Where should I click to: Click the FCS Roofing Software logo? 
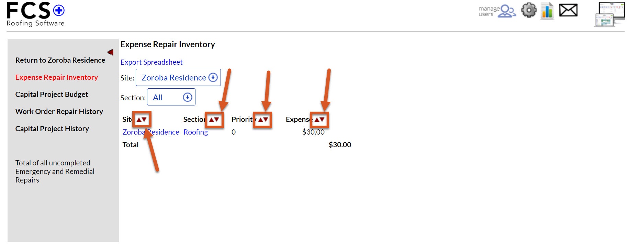coord(36,14)
